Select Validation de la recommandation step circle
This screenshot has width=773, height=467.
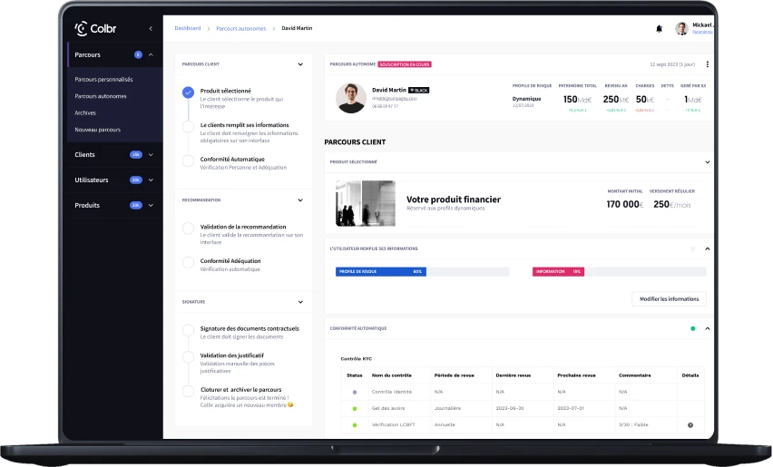188,229
